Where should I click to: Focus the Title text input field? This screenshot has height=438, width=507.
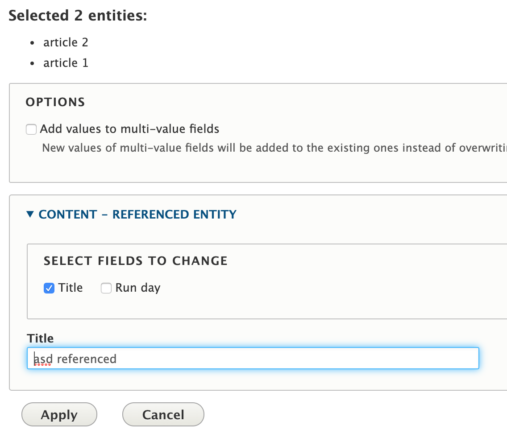click(253, 359)
